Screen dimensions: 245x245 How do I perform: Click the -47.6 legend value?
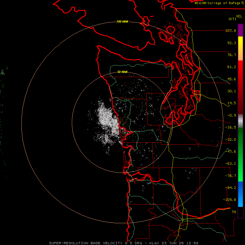click(x=231, y=152)
